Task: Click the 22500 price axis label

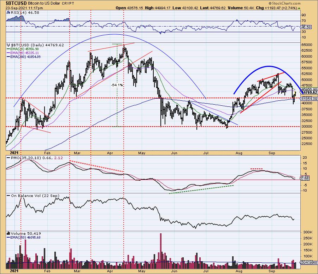Action: tap(307, 144)
